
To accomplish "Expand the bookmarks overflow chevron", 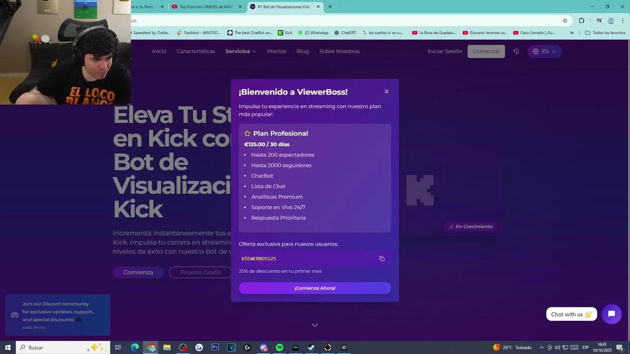I will pos(571,33).
